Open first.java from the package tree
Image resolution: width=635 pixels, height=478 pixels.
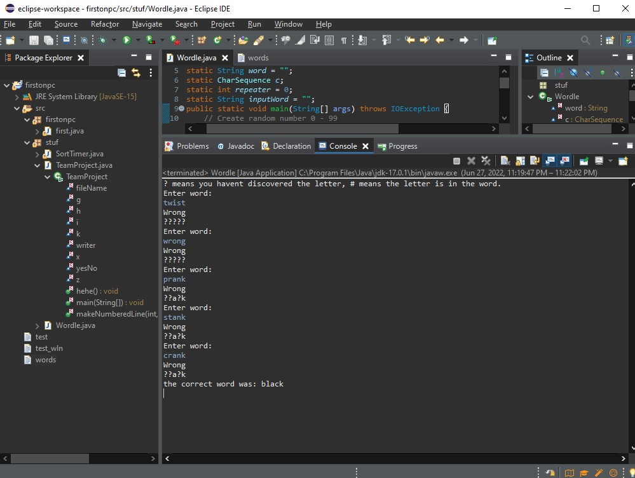click(70, 131)
